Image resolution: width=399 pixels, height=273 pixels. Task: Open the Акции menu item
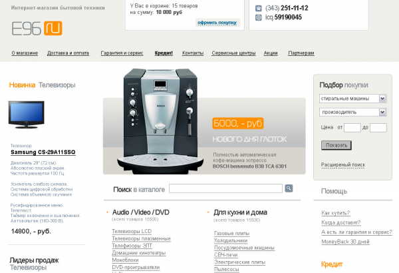271,53
